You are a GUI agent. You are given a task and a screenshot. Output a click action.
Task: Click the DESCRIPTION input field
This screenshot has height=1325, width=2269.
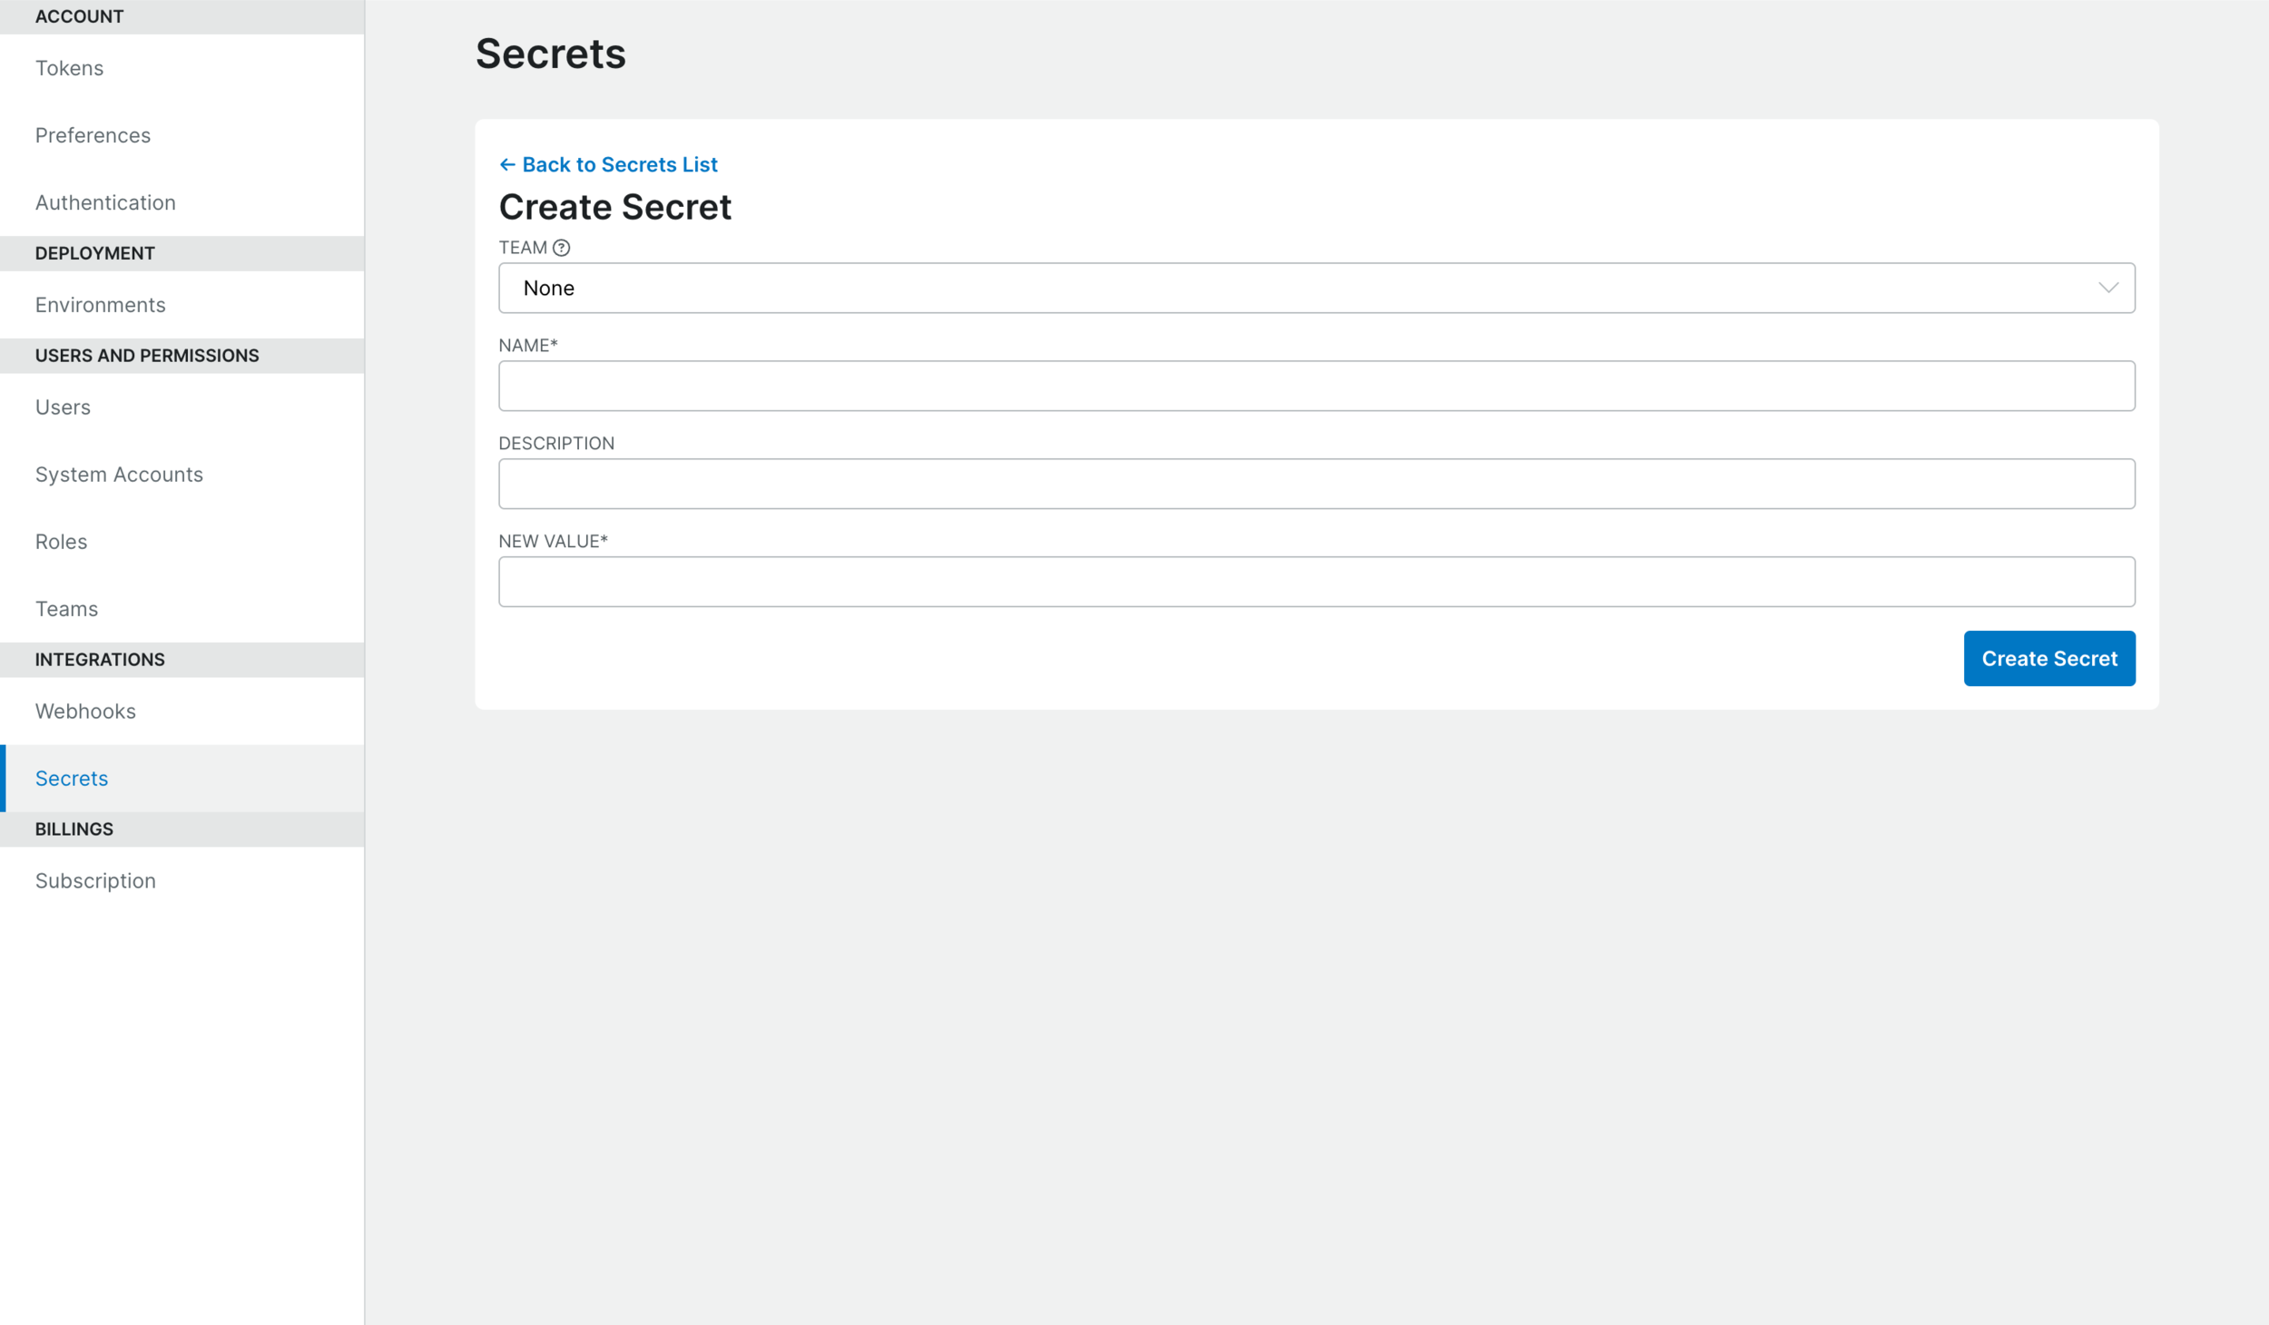pos(1316,483)
